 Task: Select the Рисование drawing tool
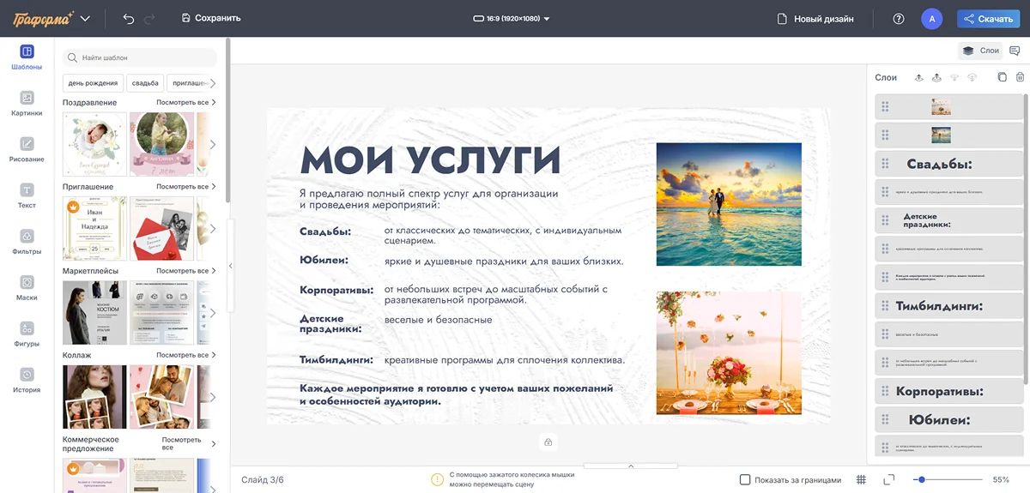pyautogui.click(x=27, y=150)
